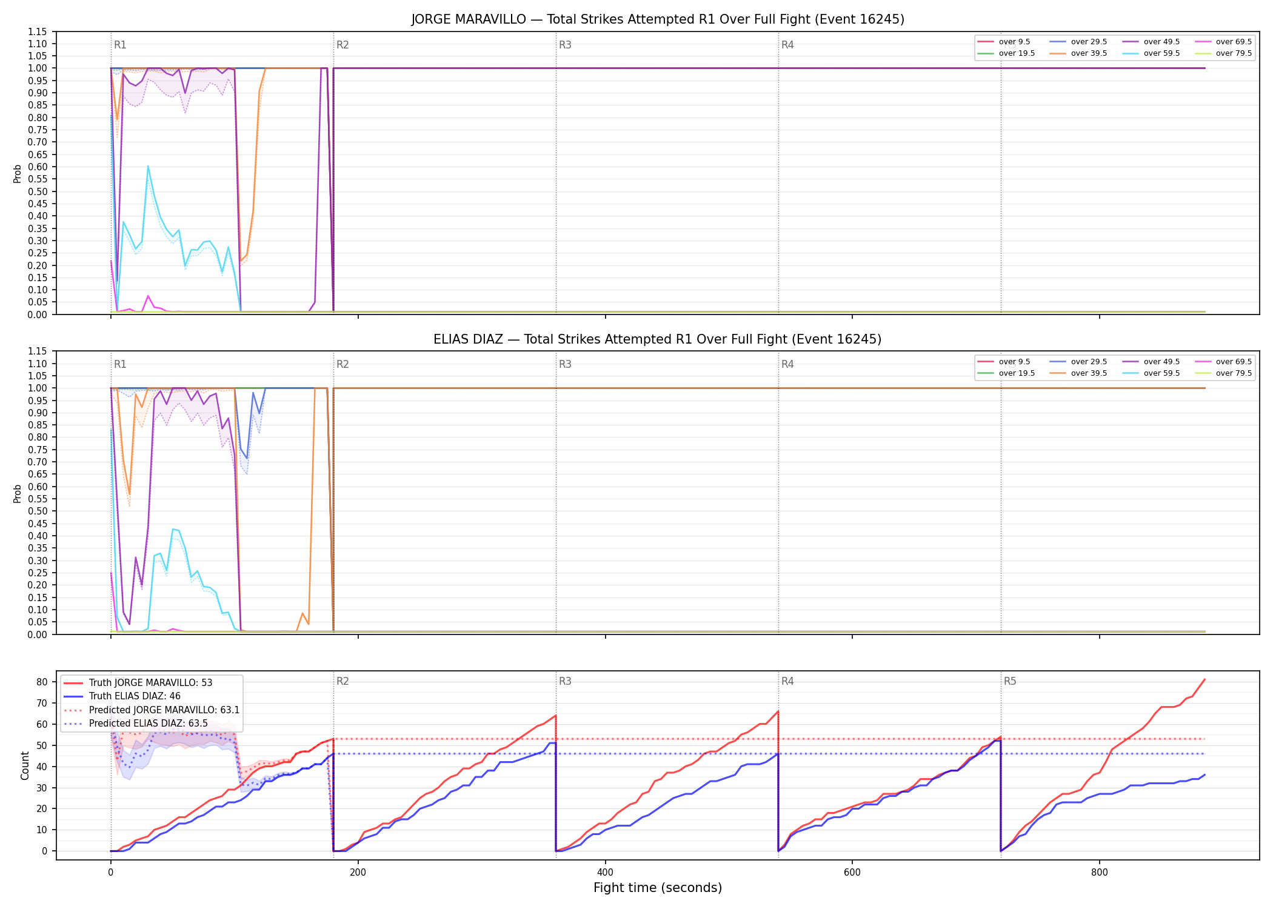
Task: Click the ELIAS DIAZ chart title
Action: (658, 339)
